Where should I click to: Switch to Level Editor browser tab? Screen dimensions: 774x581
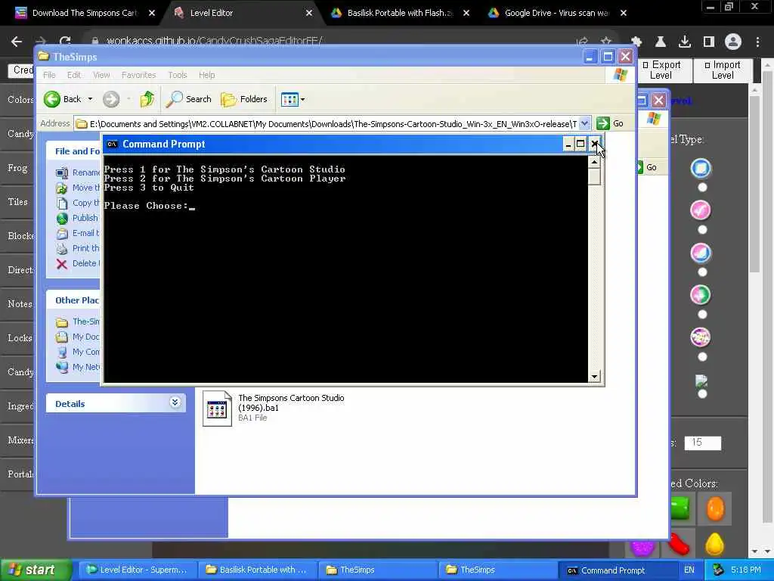(x=242, y=13)
